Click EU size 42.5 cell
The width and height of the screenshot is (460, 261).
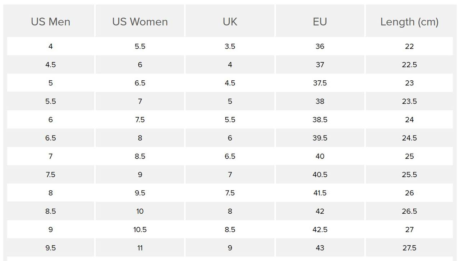(320, 229)
